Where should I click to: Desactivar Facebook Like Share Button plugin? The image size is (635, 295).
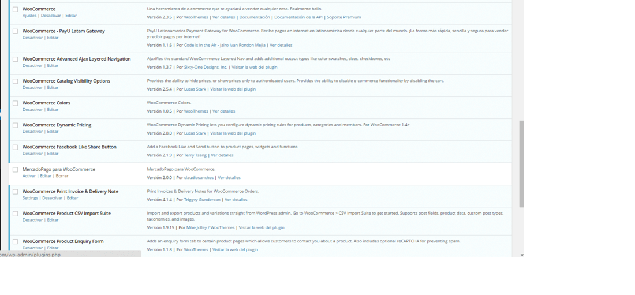pos(32,154)
